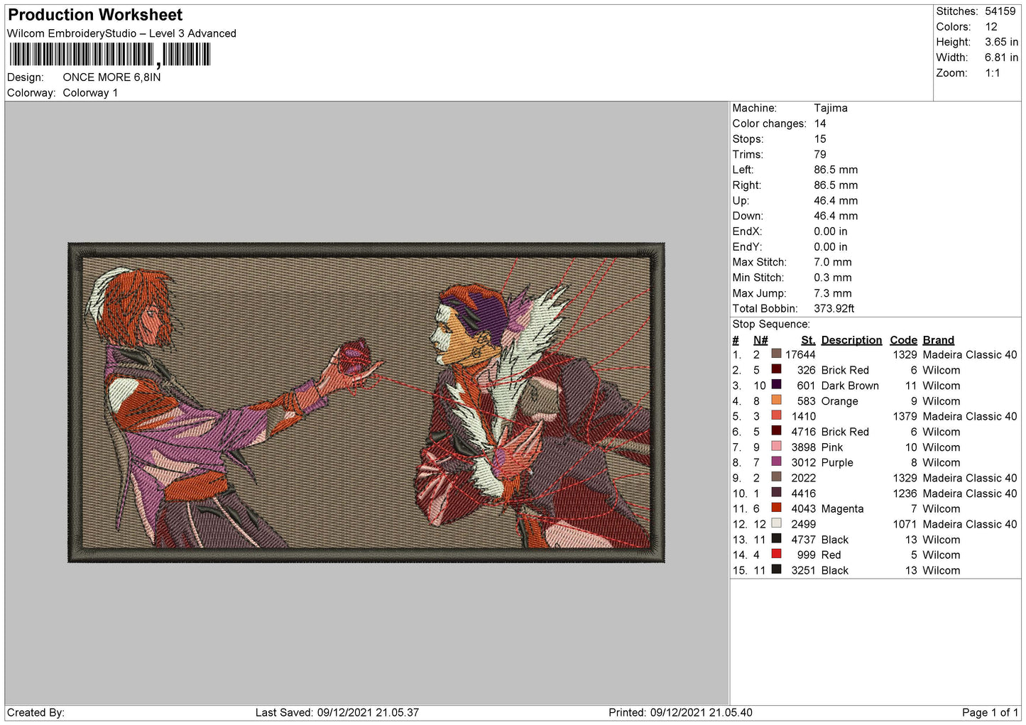
Task: Select the Red swatch in stop 14
Action: pyautogui.click(x=776, y=554)
